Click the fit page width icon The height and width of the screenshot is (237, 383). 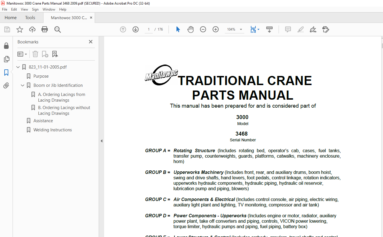point(253,29)
